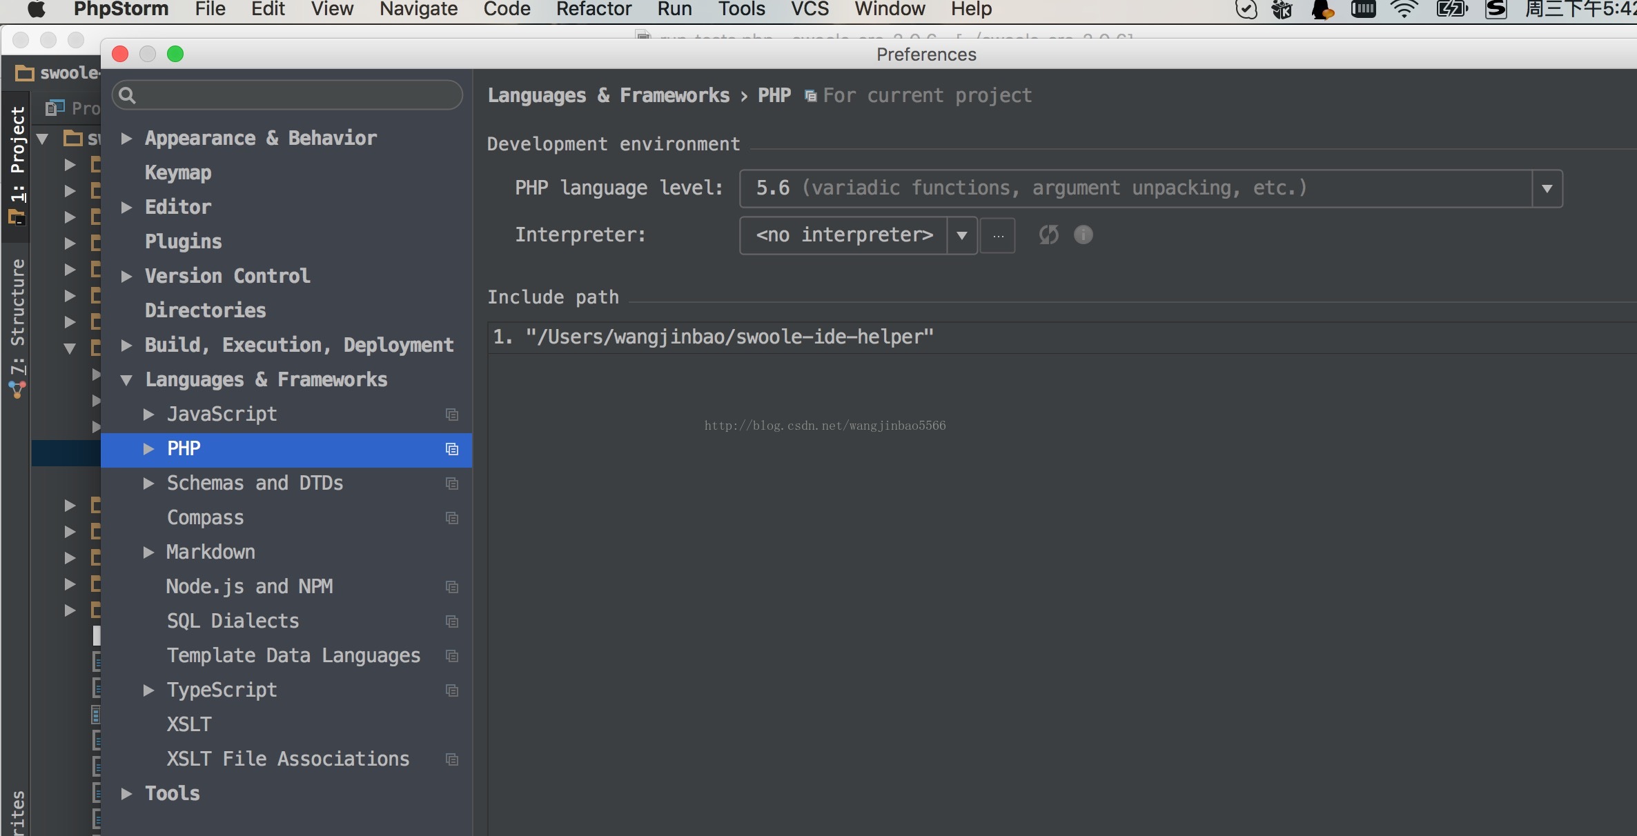Click the swoole project folder icon in breadcrumb
The height and width of the screenshot is (836, 1637).
(25, 73)
